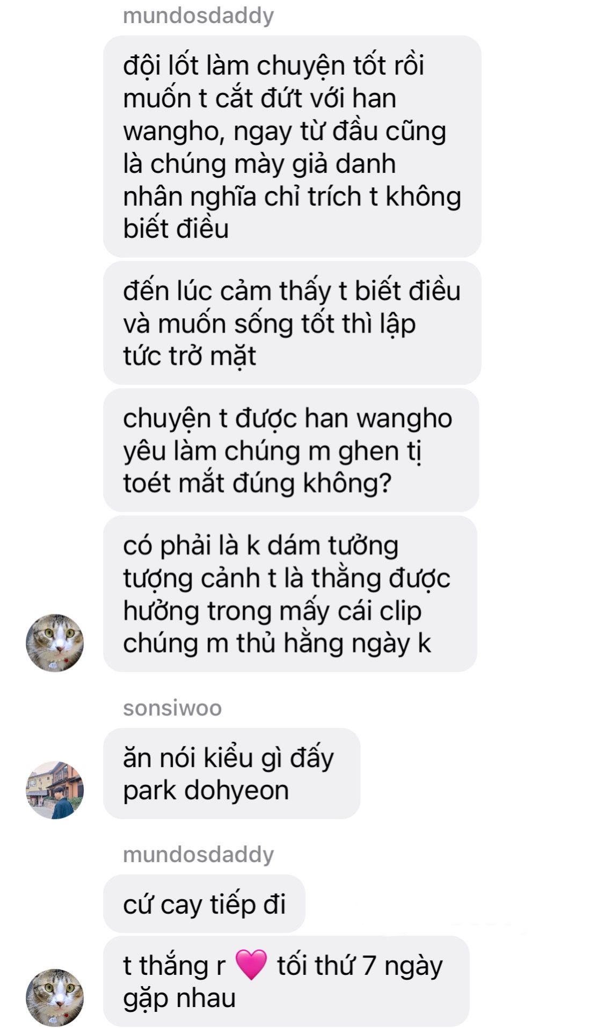Select the "đến lúc cảm thấy t biết điều" bubble
This screenshot has width=604, height=1028.
(x=292, y=323)
